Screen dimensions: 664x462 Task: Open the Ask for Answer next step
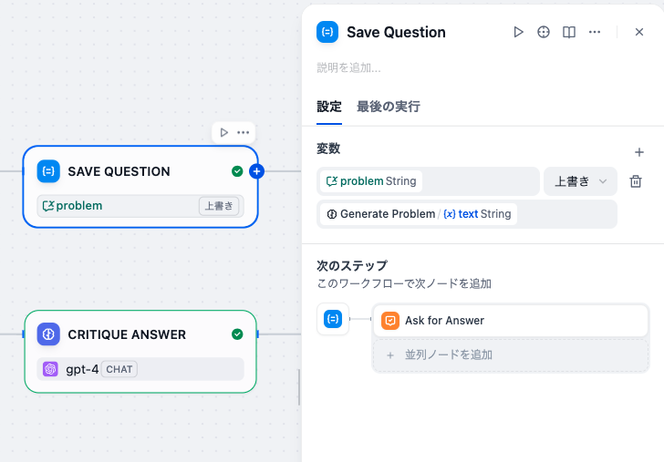click(x=510, y=320)
